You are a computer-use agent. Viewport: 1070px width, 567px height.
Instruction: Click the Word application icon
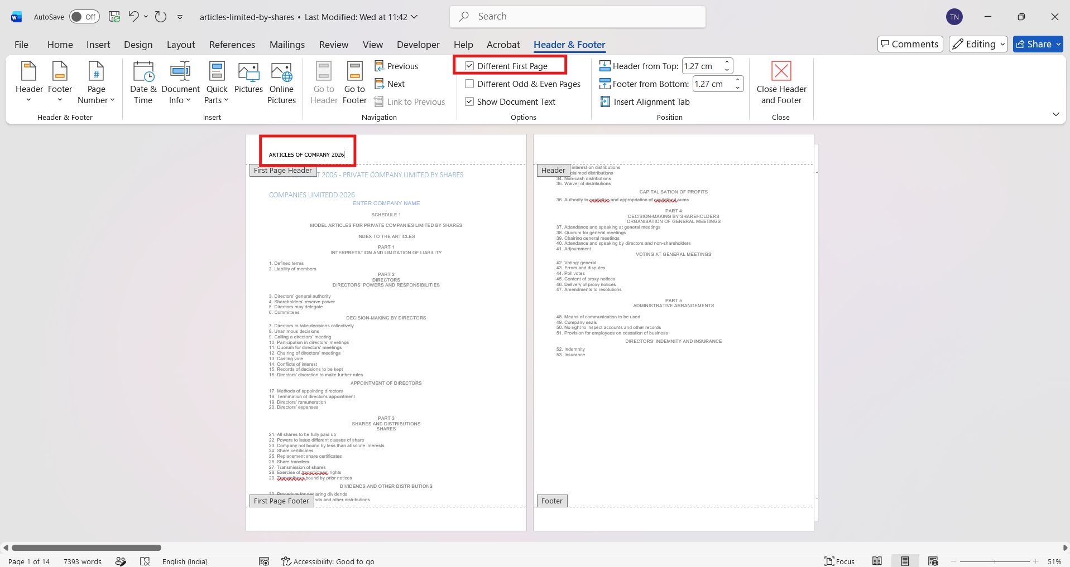click(17, 17)
